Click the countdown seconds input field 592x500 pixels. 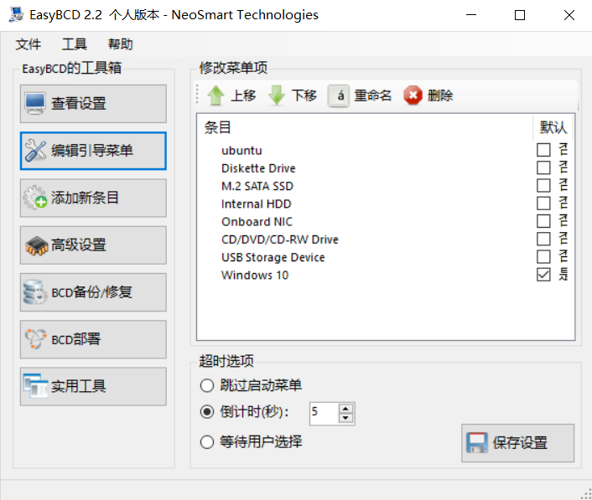pyautogui.click(x=324, y=413)
